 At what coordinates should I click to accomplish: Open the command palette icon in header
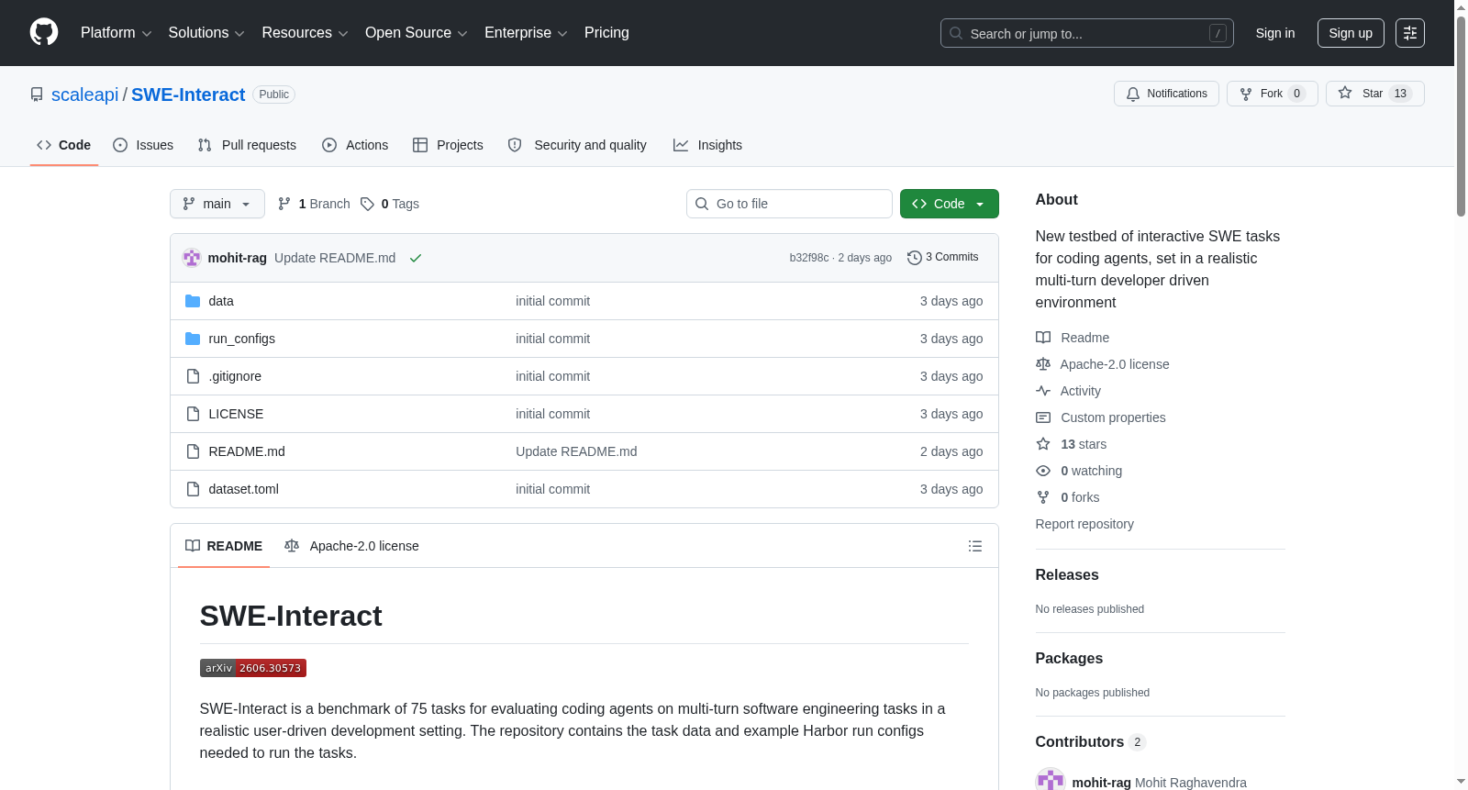[x=1410, y=33]
